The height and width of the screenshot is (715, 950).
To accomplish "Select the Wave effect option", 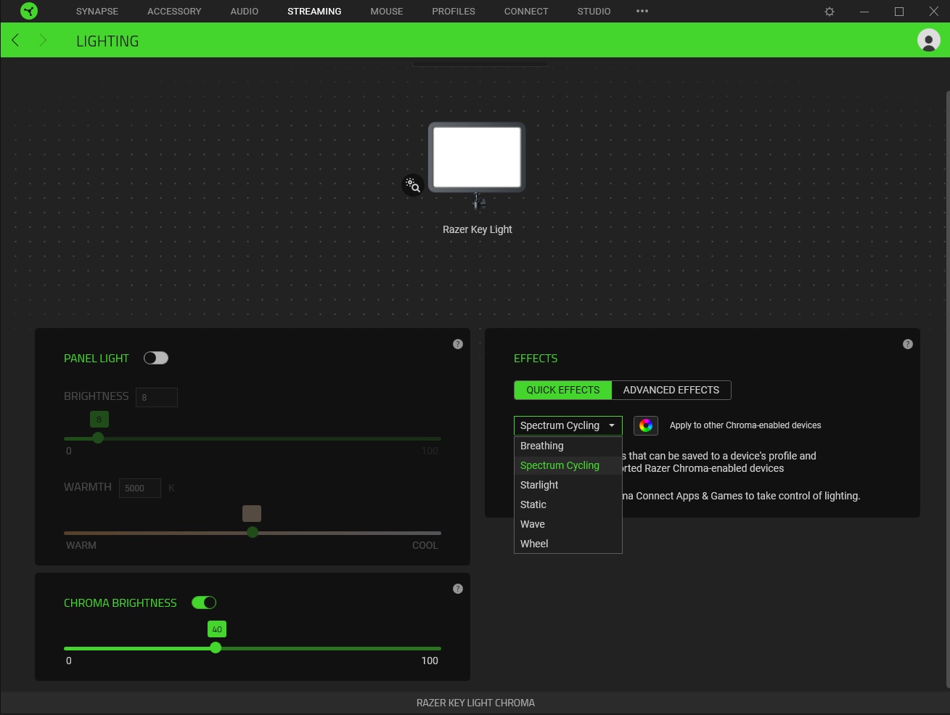I will click(532, 524).
